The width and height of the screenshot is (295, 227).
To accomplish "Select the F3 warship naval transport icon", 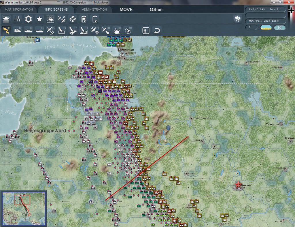I will tap(29, 31).
